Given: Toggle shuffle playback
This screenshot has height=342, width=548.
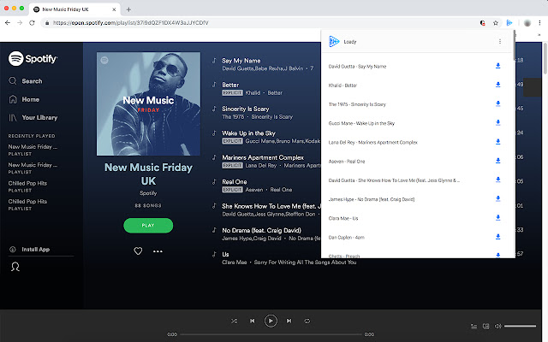Looking at the screenshot, I should [x=234, y=321].
